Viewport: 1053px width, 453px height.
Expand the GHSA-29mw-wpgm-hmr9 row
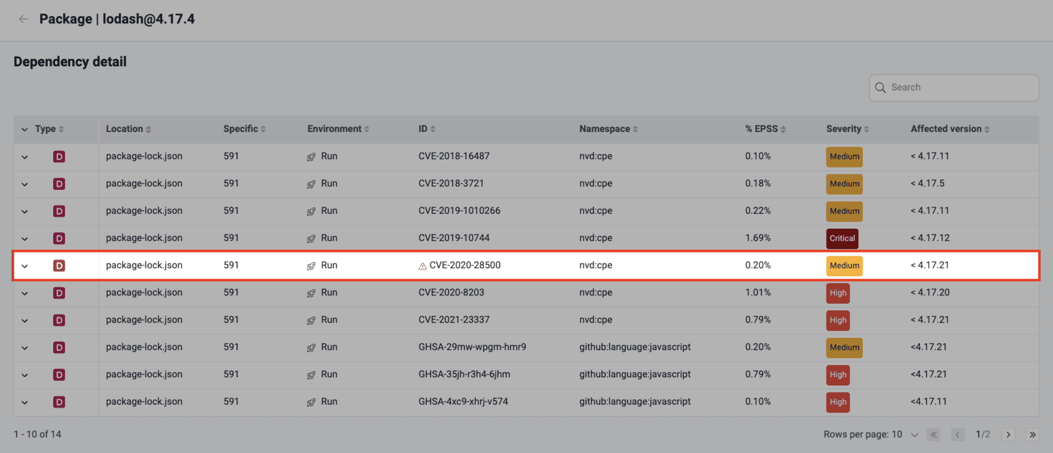pos(25,348)
